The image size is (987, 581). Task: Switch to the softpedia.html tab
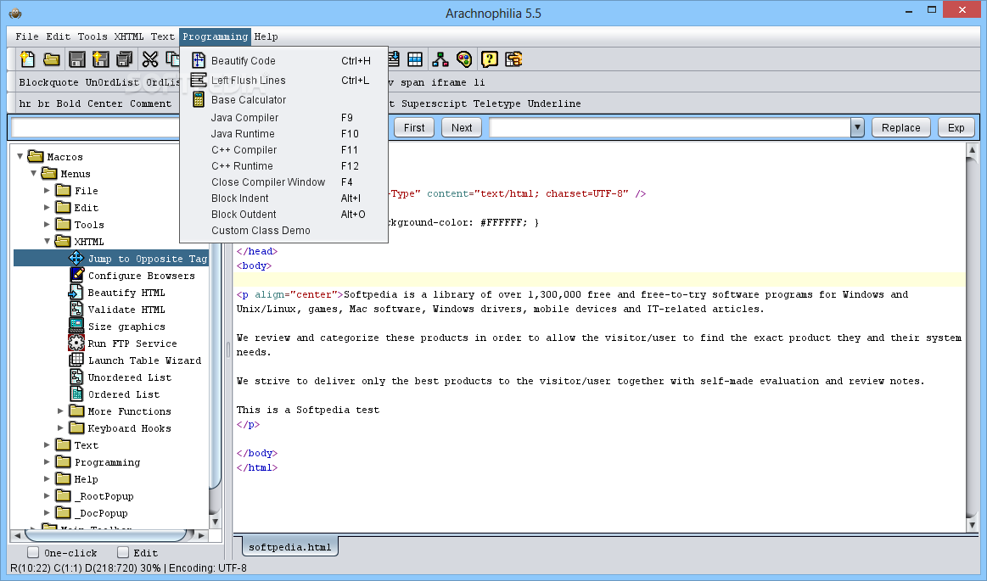[x=290, y=547]
